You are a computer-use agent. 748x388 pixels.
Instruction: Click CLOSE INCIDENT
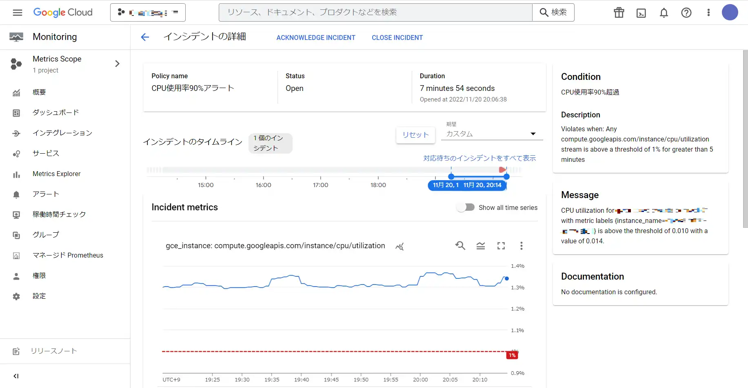coord(397,37)
